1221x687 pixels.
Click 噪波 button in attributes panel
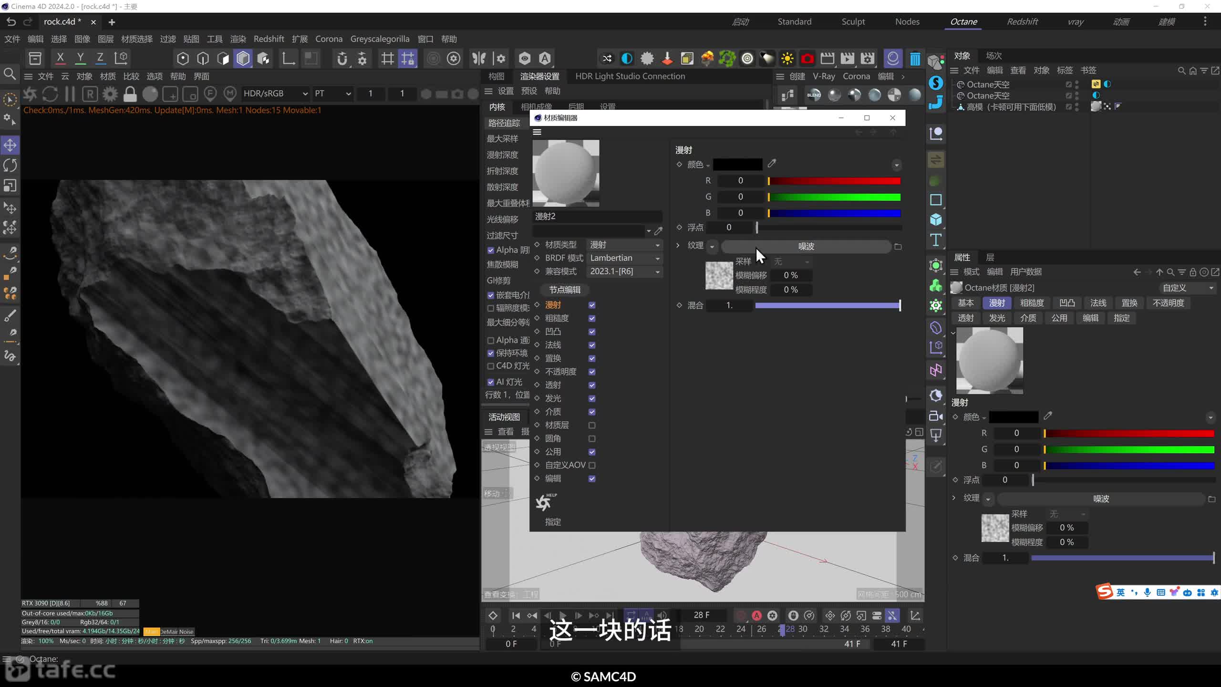pos(1101,499)
